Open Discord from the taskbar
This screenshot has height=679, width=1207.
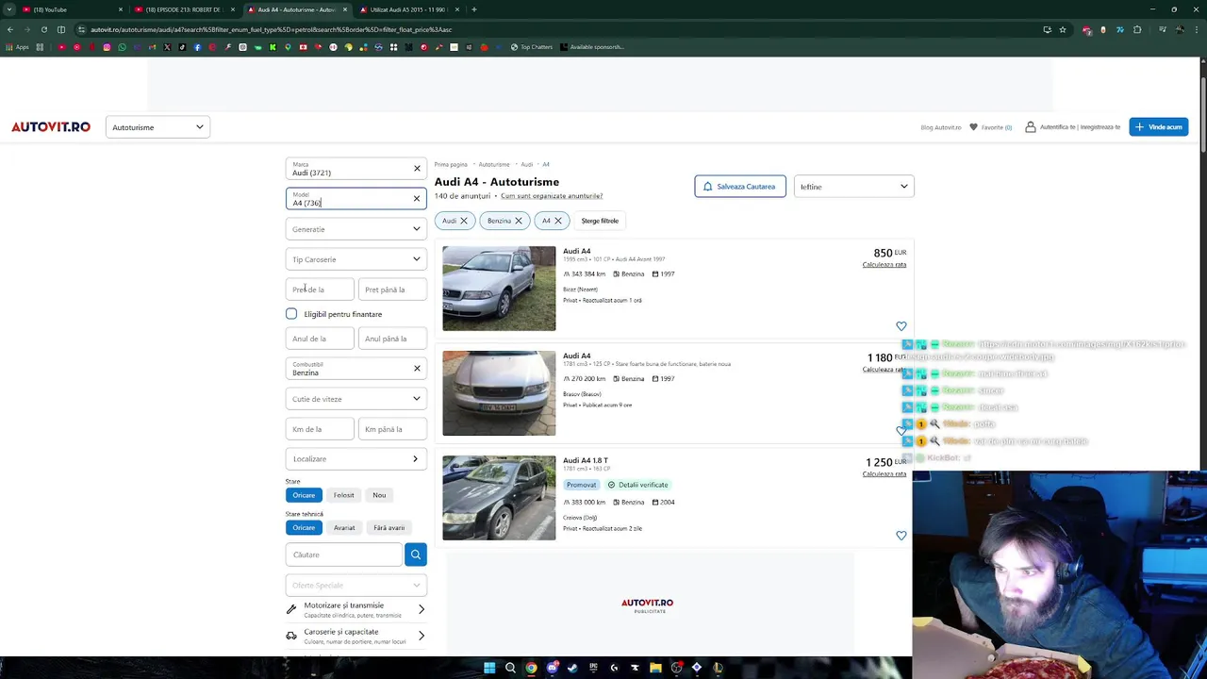552,668
